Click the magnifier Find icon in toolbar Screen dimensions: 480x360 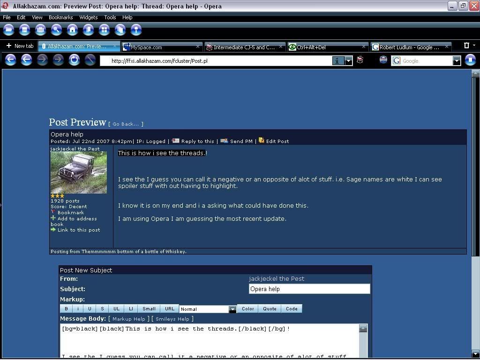(x=56, y=30)
